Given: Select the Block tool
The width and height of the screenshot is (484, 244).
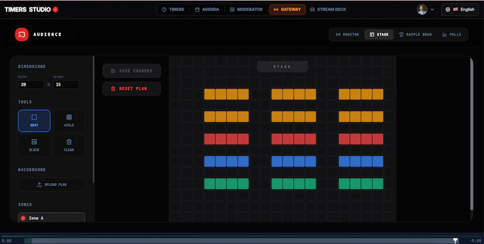Looking at the screenshot, I should point(34,146).
